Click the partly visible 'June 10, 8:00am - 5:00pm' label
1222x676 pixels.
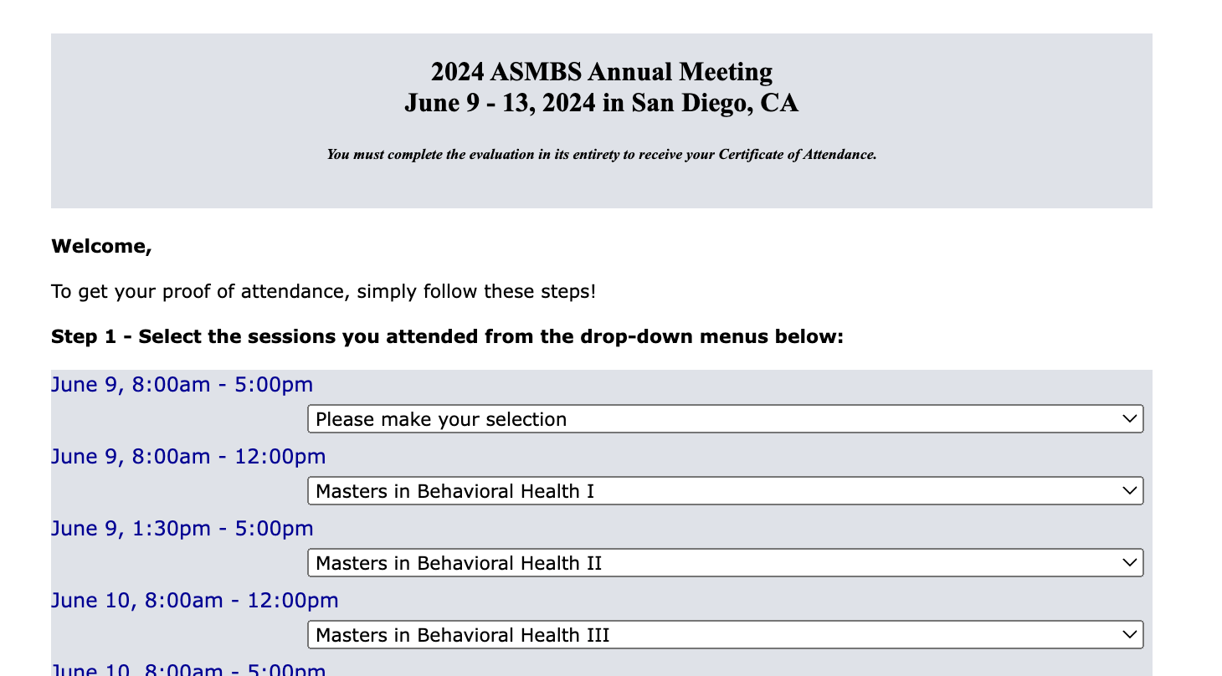pyautogui.click(x=188, y=670)
